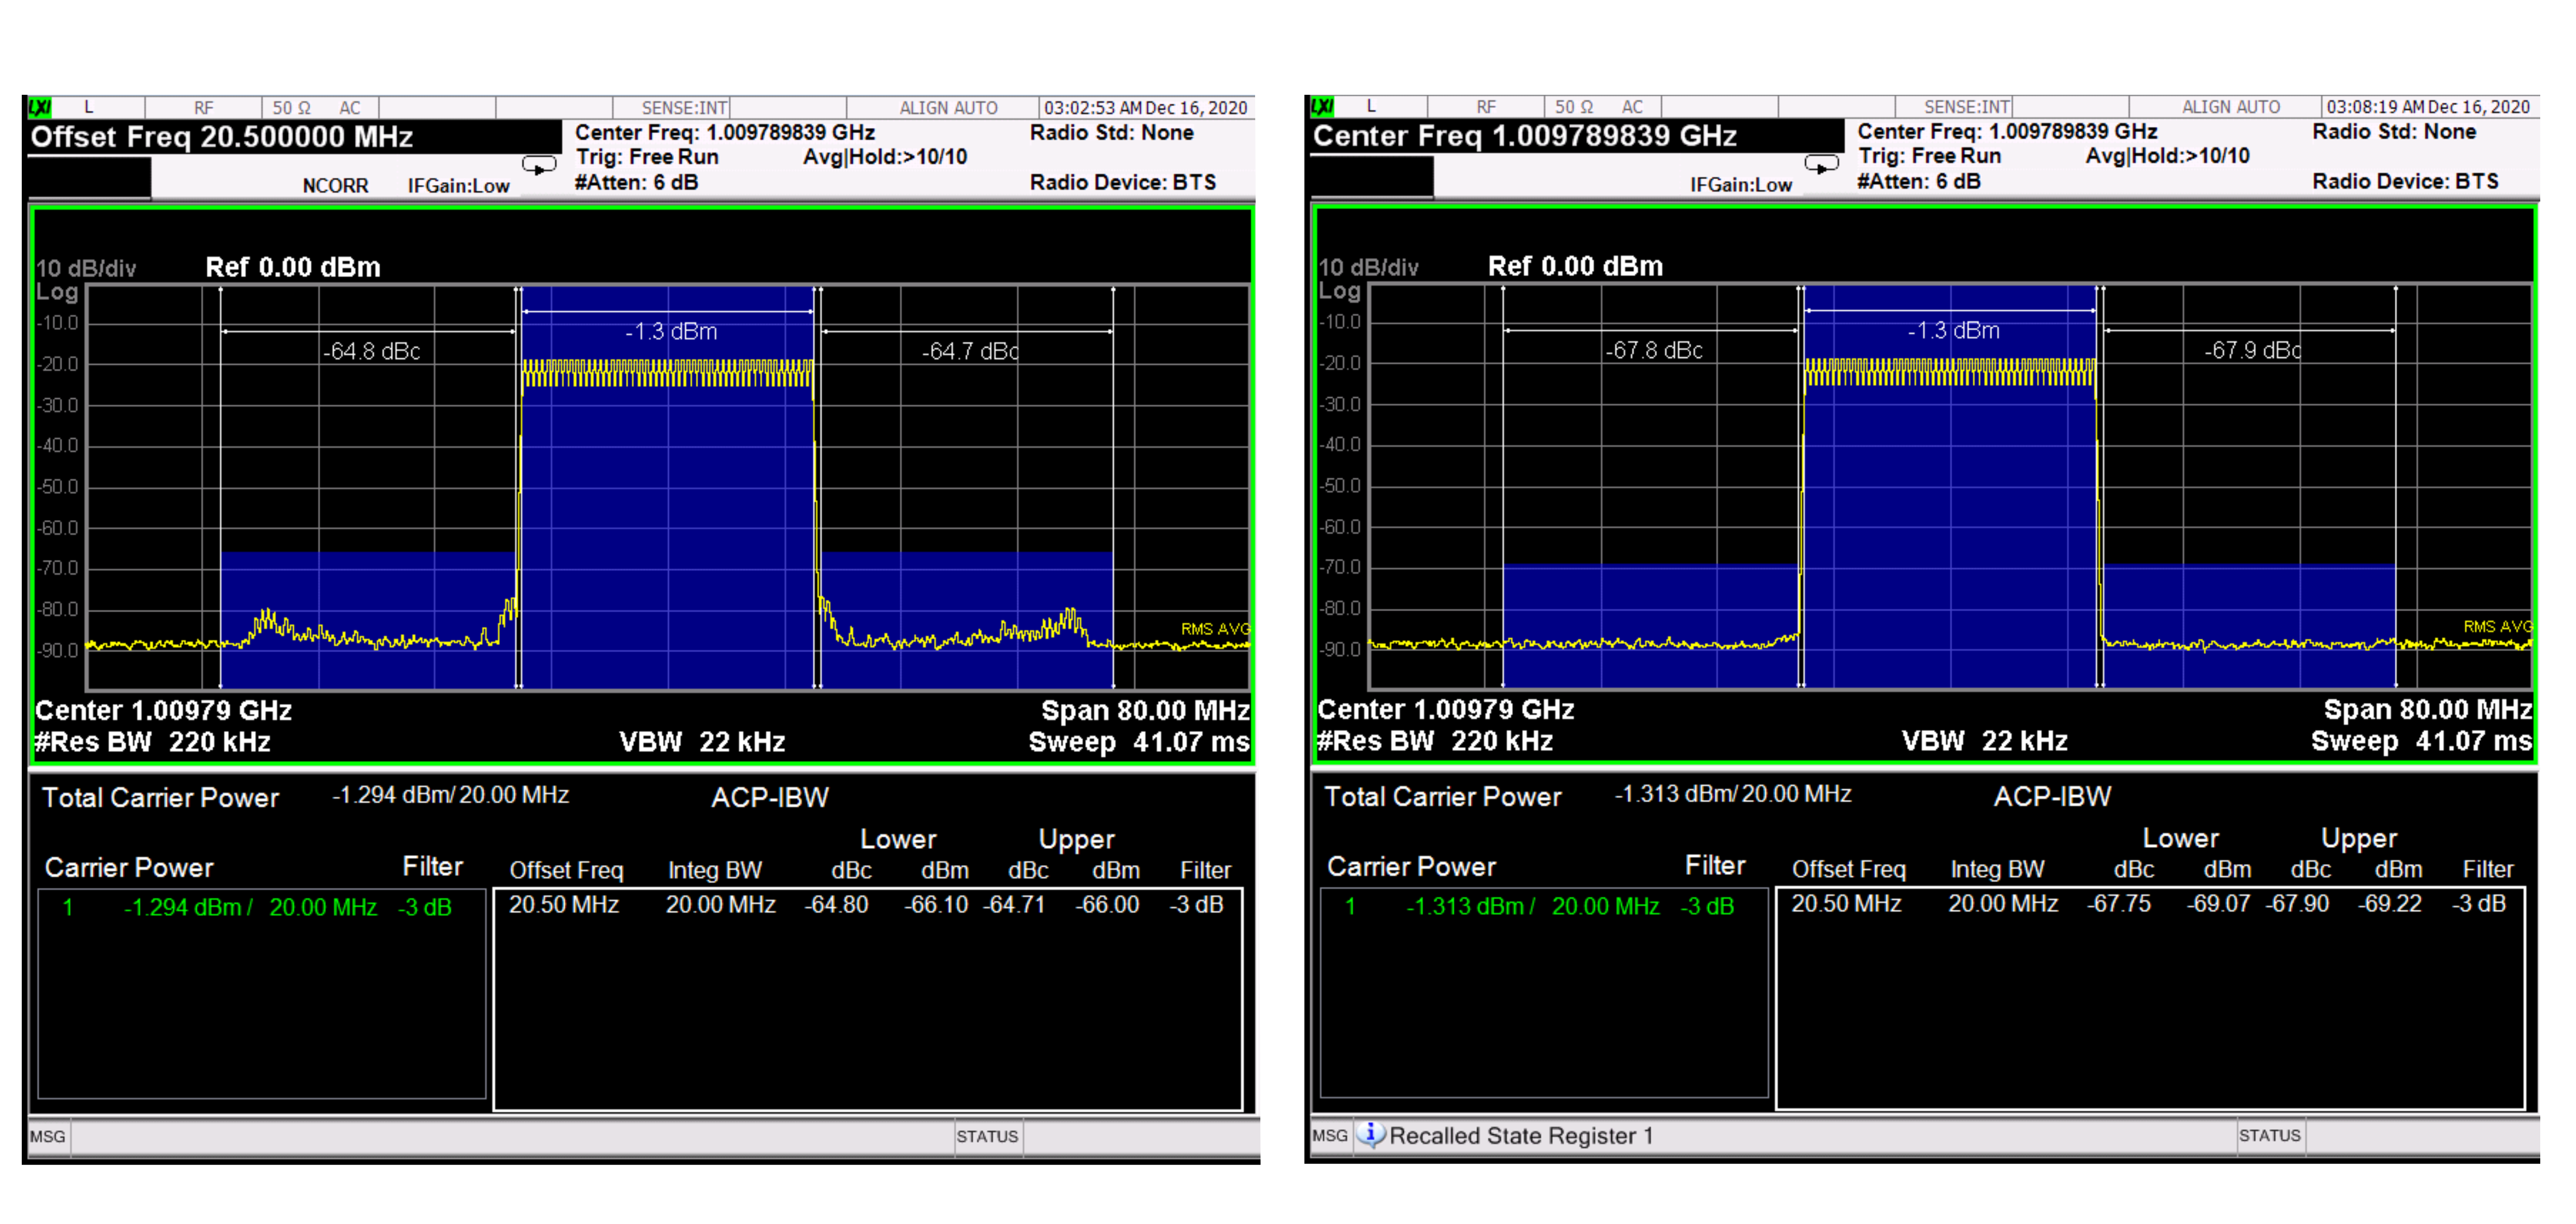Click the -69.07 lower dBm table cell
This screenshot has width=2576, height=1224.
(2218, 904)
